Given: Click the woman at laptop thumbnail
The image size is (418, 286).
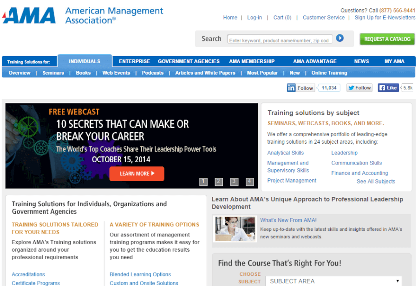Looking at the screenshot, I should click(235, 229).
